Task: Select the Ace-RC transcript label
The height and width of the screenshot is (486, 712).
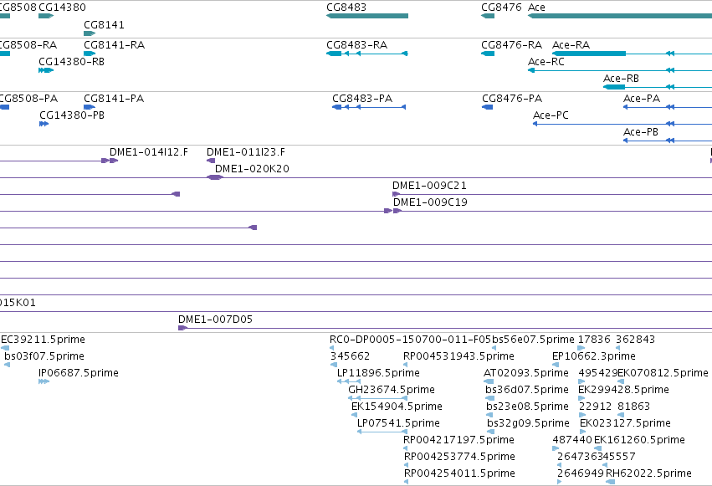Action: [546, 61]
